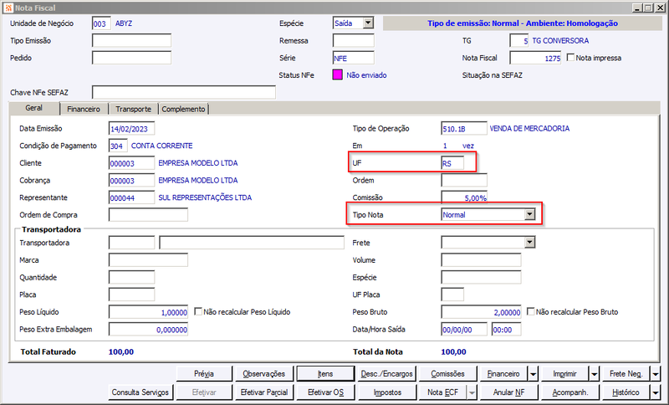
Task: Open the Comissões button
Action: 447,374
